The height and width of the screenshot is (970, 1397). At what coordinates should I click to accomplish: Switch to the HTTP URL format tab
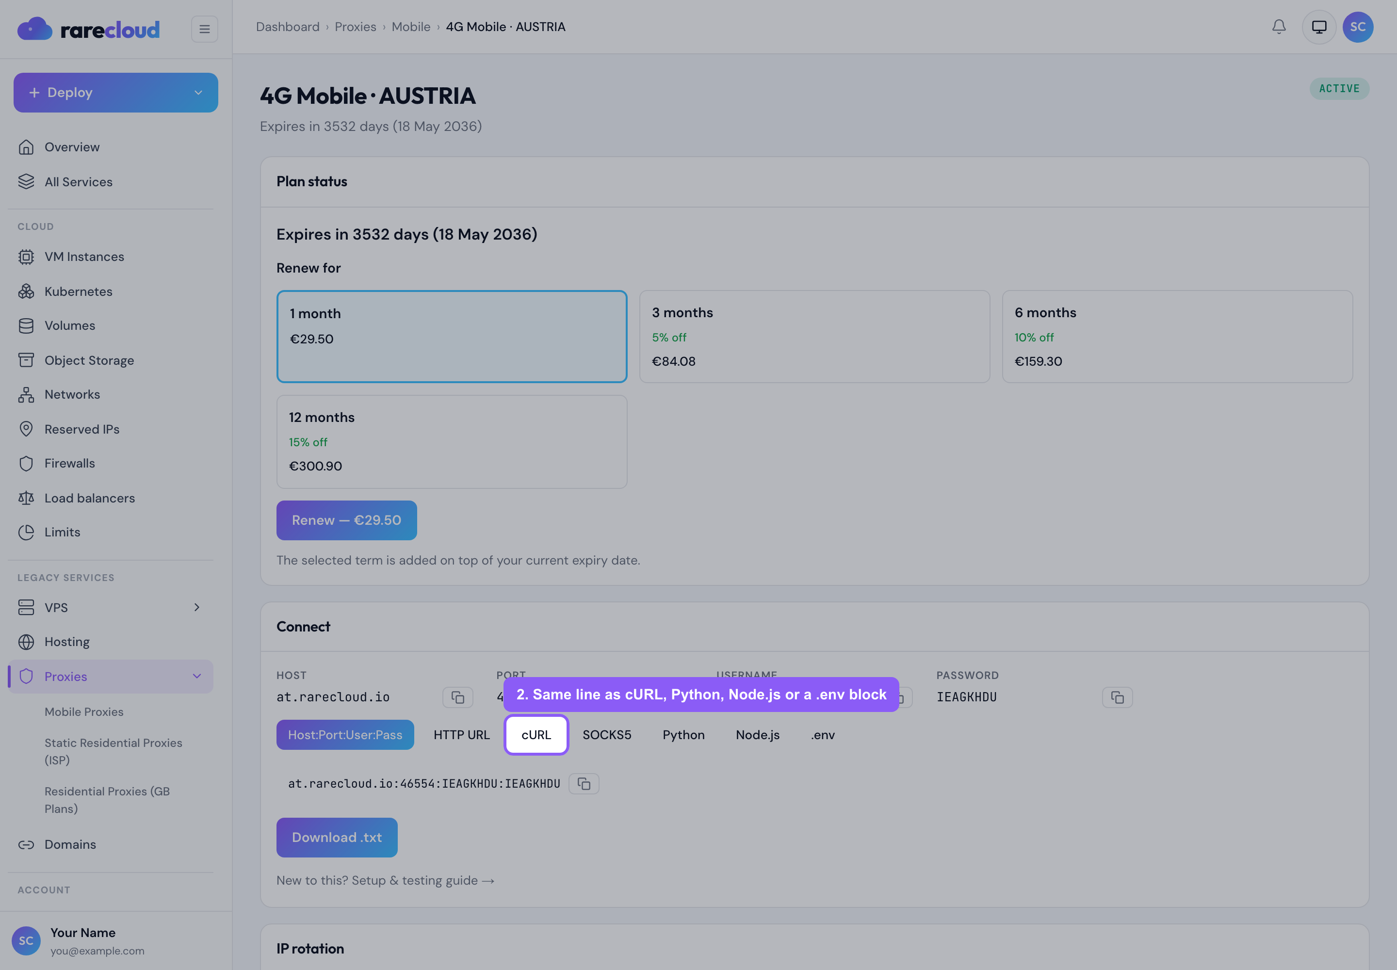(461, 734)
